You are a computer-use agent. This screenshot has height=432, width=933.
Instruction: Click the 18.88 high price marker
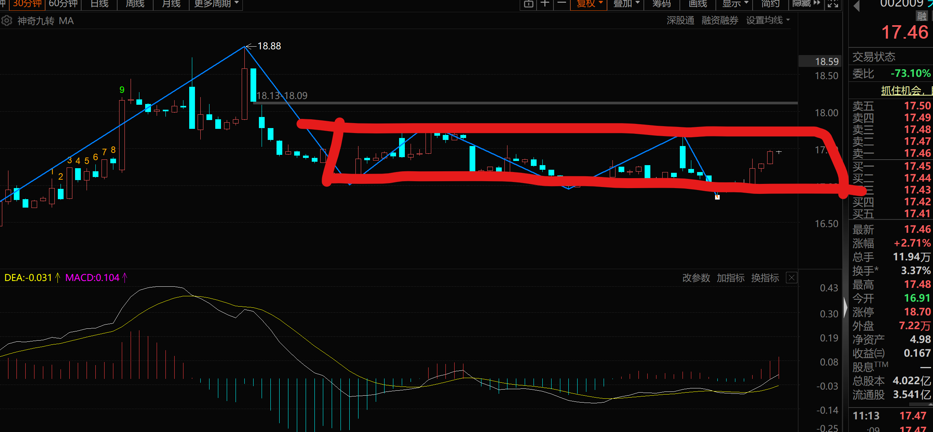coord(269,46)
